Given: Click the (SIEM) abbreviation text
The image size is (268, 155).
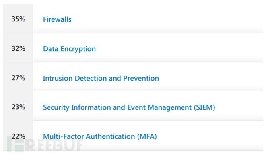Looking at the screenshot, I should click(204, 107).
